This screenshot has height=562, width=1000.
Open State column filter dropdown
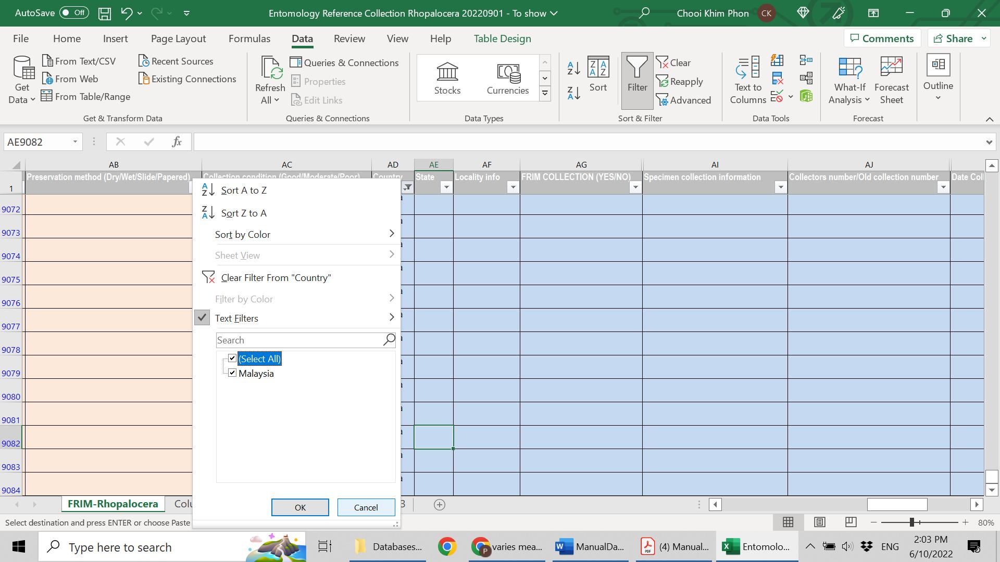pos(446,187)
